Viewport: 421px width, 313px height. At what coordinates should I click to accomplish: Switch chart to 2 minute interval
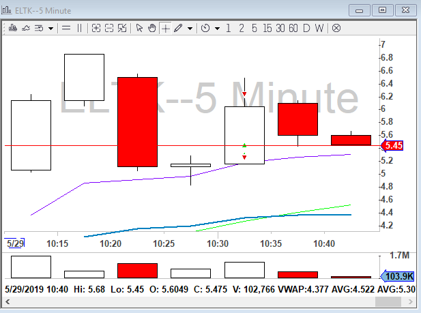point(242,28)
